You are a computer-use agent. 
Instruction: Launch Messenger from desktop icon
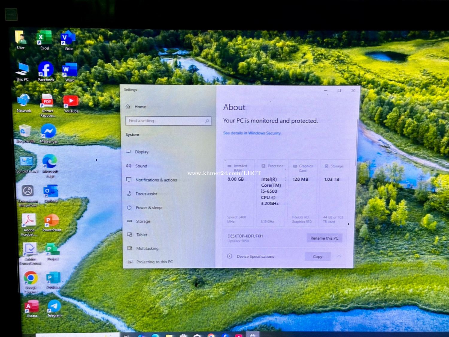pos(48,132)
